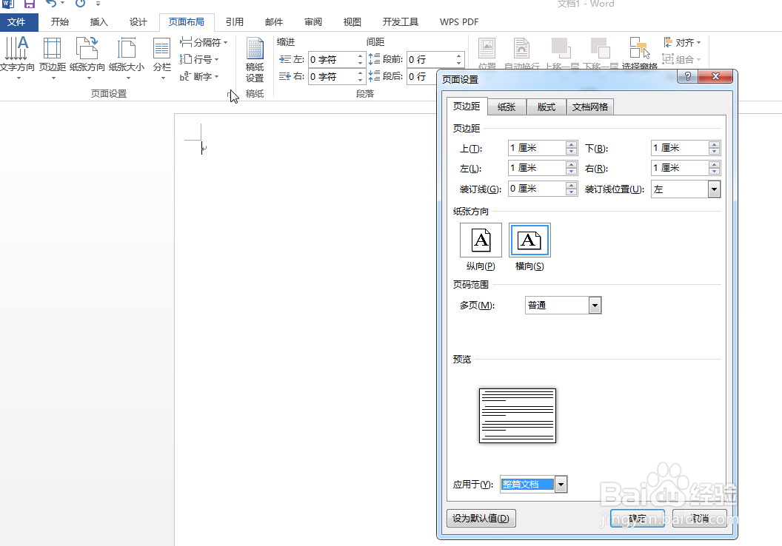Switch to the 文档网格 document grid tab
Screen dimensions: 782x546
590,107
